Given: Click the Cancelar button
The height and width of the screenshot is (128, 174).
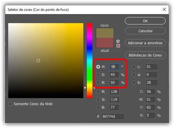Looking at the screenshot, I should tap(145, 31).
